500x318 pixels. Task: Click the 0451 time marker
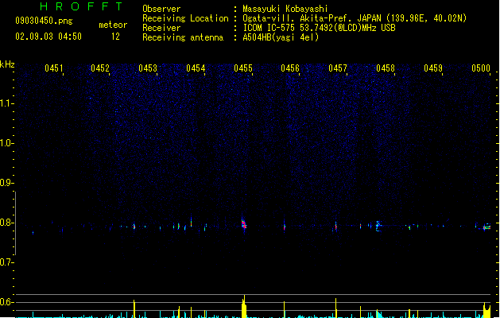(53, 68)
